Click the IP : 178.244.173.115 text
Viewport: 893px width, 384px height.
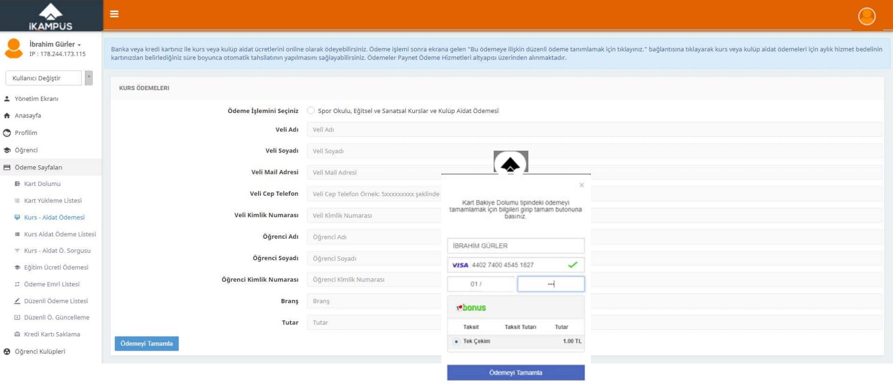tap(57, 54)
